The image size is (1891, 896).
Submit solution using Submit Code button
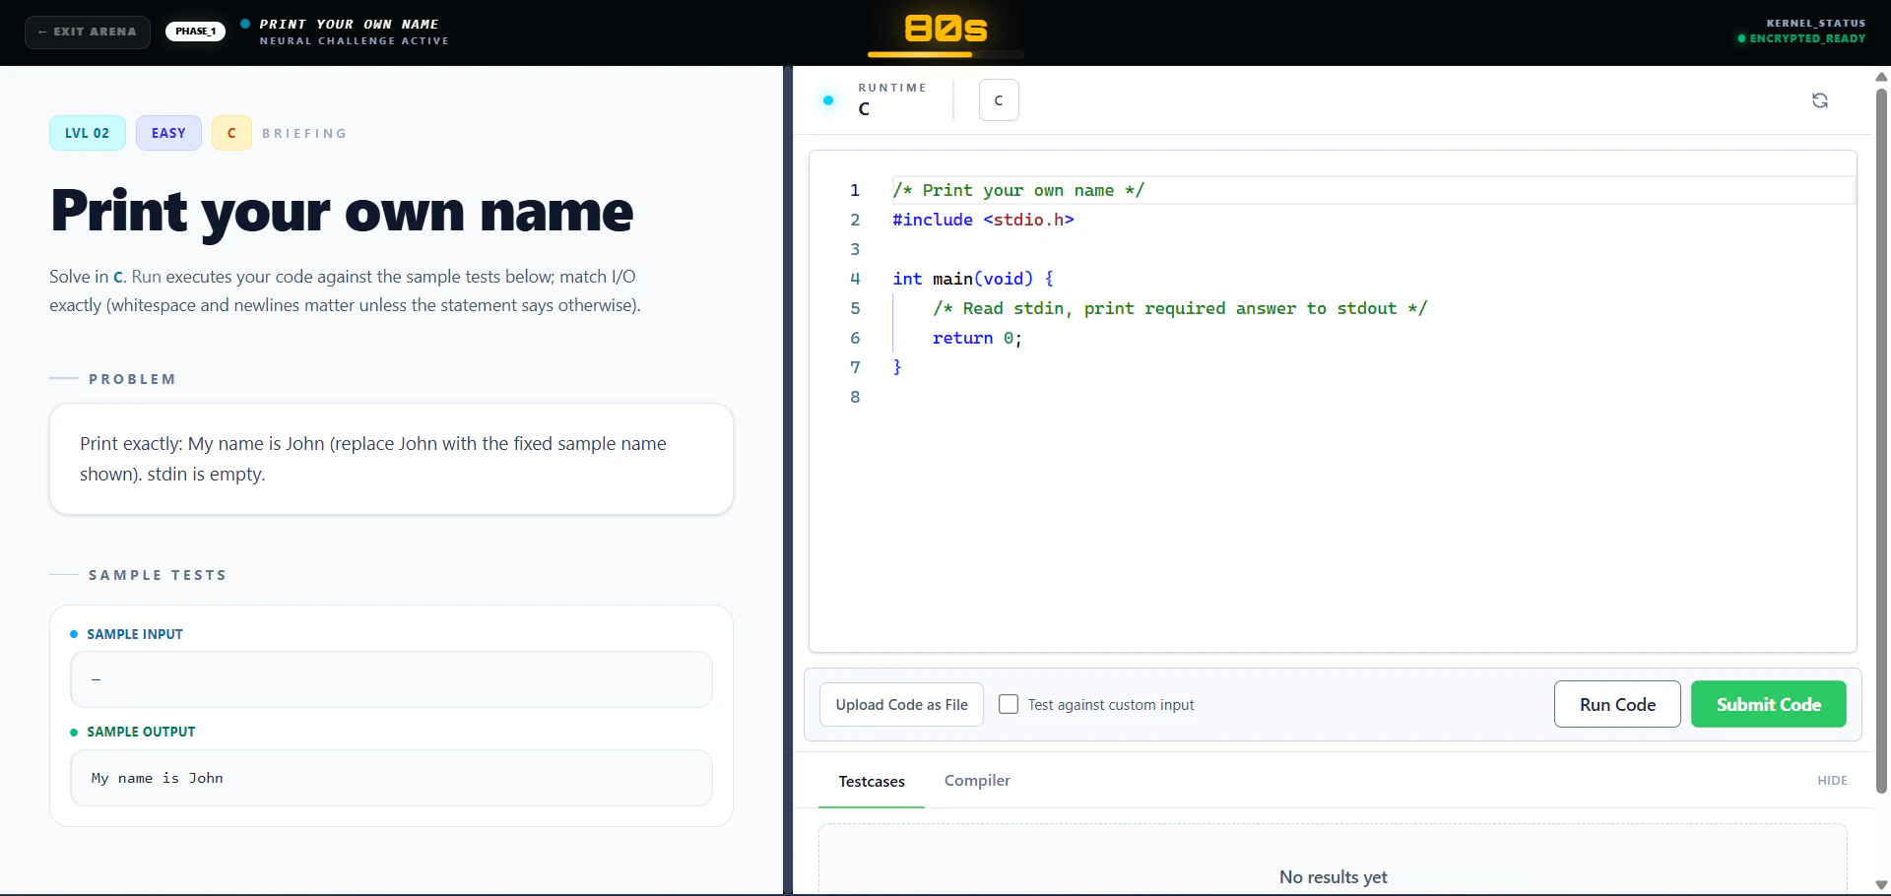(x=1769, y=704)
